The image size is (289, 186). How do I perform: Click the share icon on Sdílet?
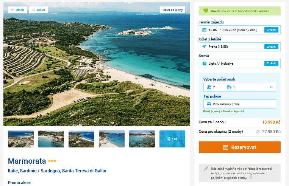pos(34,10)
